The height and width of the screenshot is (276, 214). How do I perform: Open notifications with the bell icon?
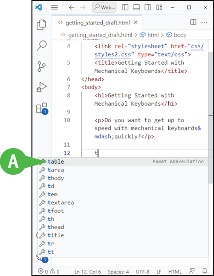pyautogui.click(x=204, y=271)
